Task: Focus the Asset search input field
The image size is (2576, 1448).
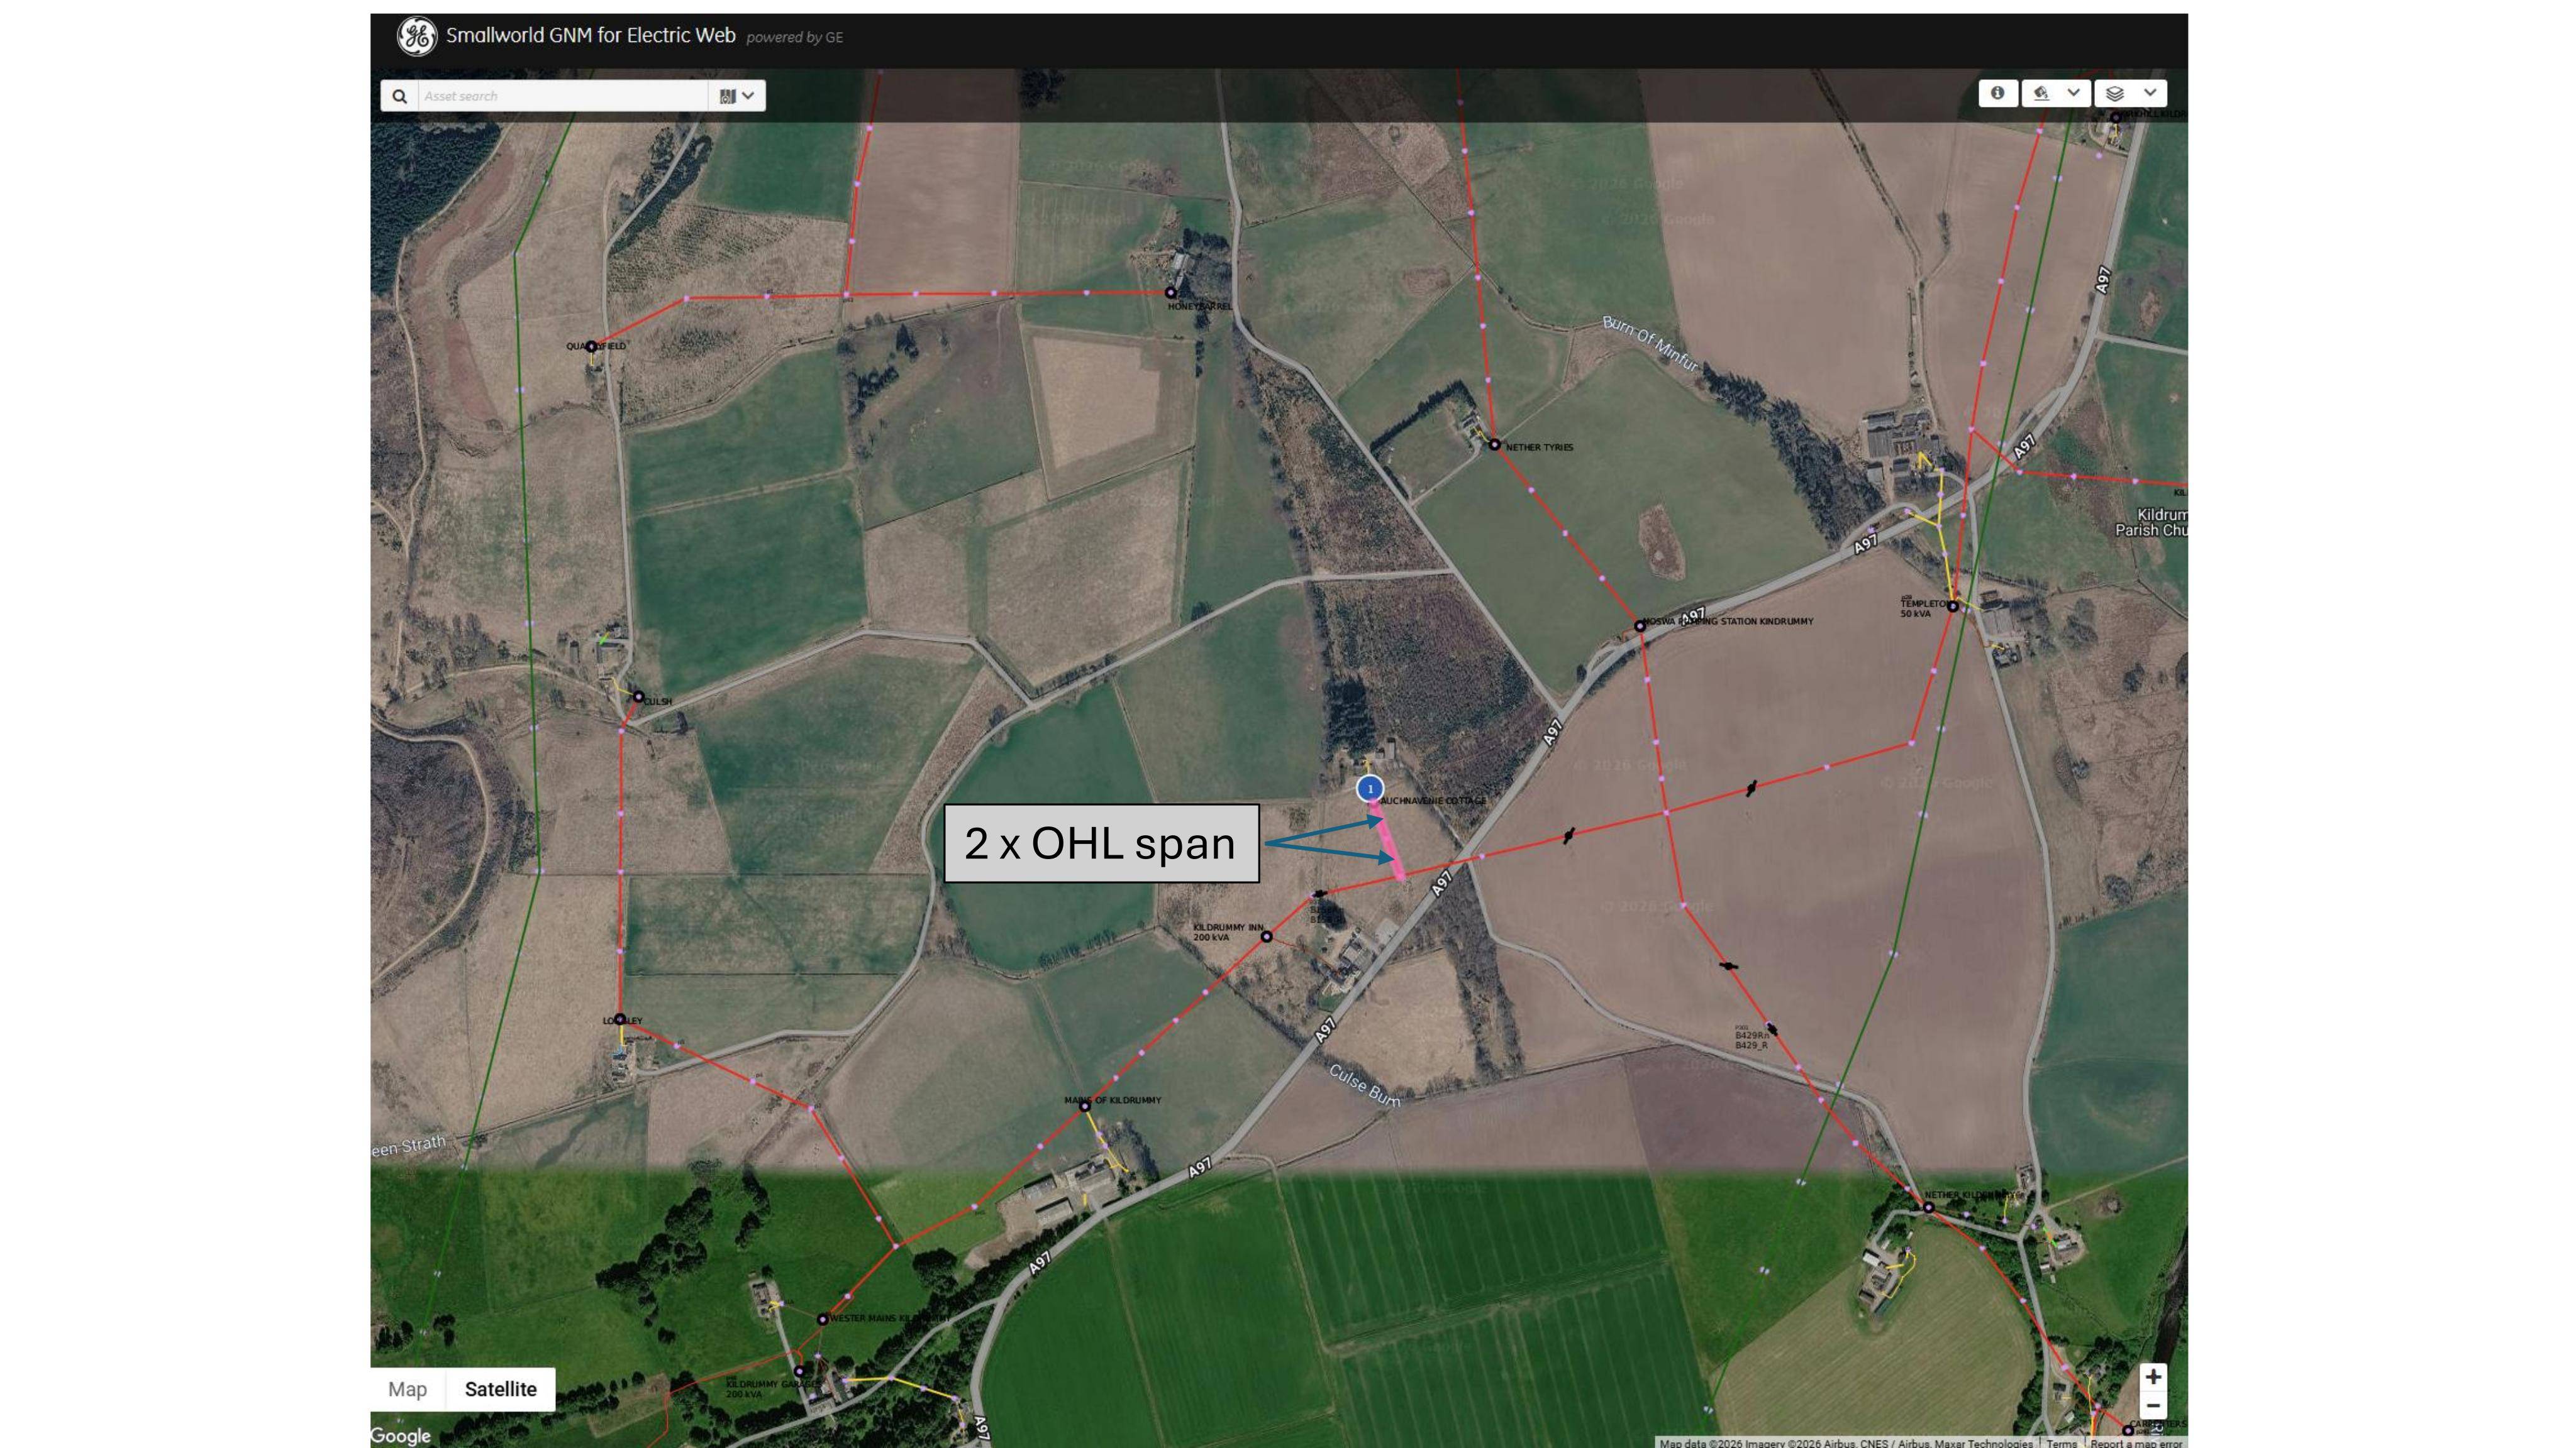Action: tap(563, 96)
